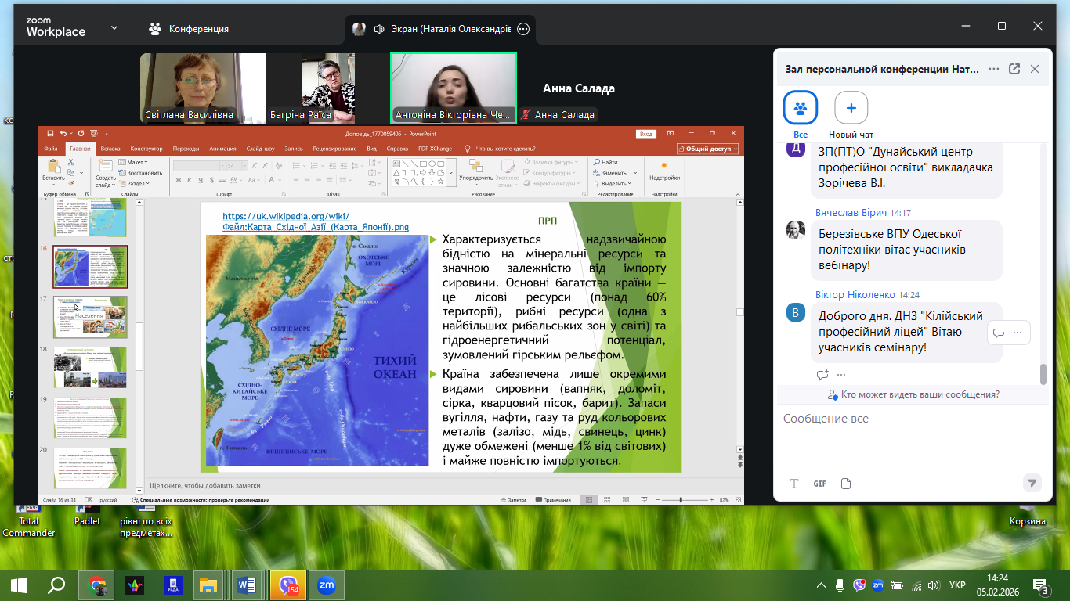Open text formatting options in chat
Viewport: 1070px width, 601px height.
coord(794,484)
